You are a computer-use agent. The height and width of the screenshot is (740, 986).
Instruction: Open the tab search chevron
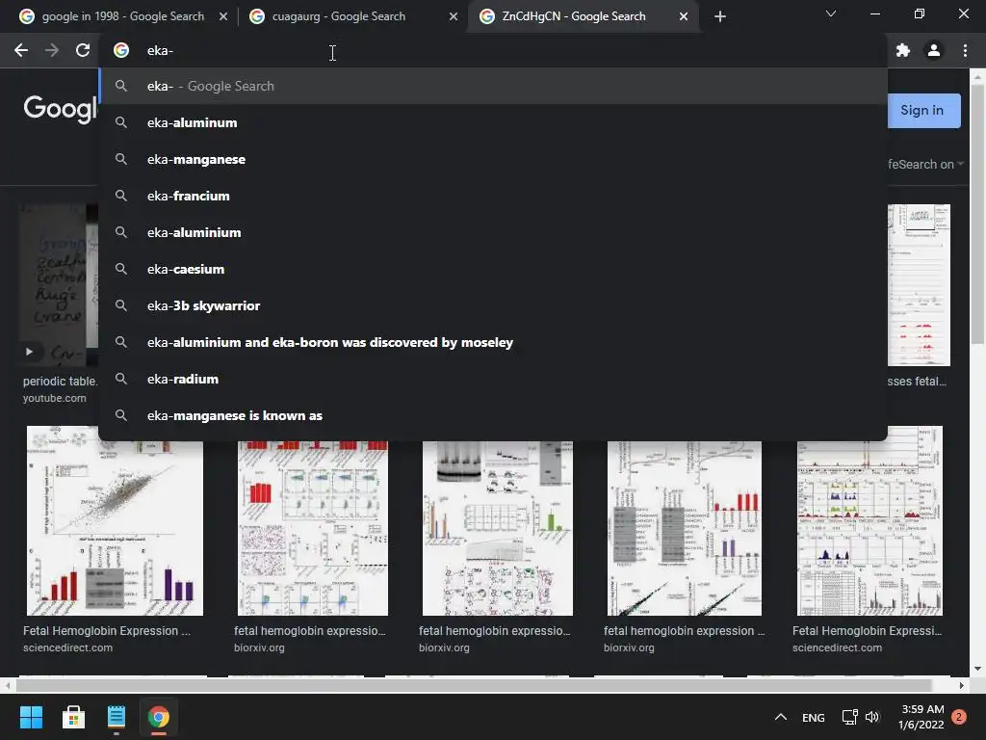[x=831, y=13]
